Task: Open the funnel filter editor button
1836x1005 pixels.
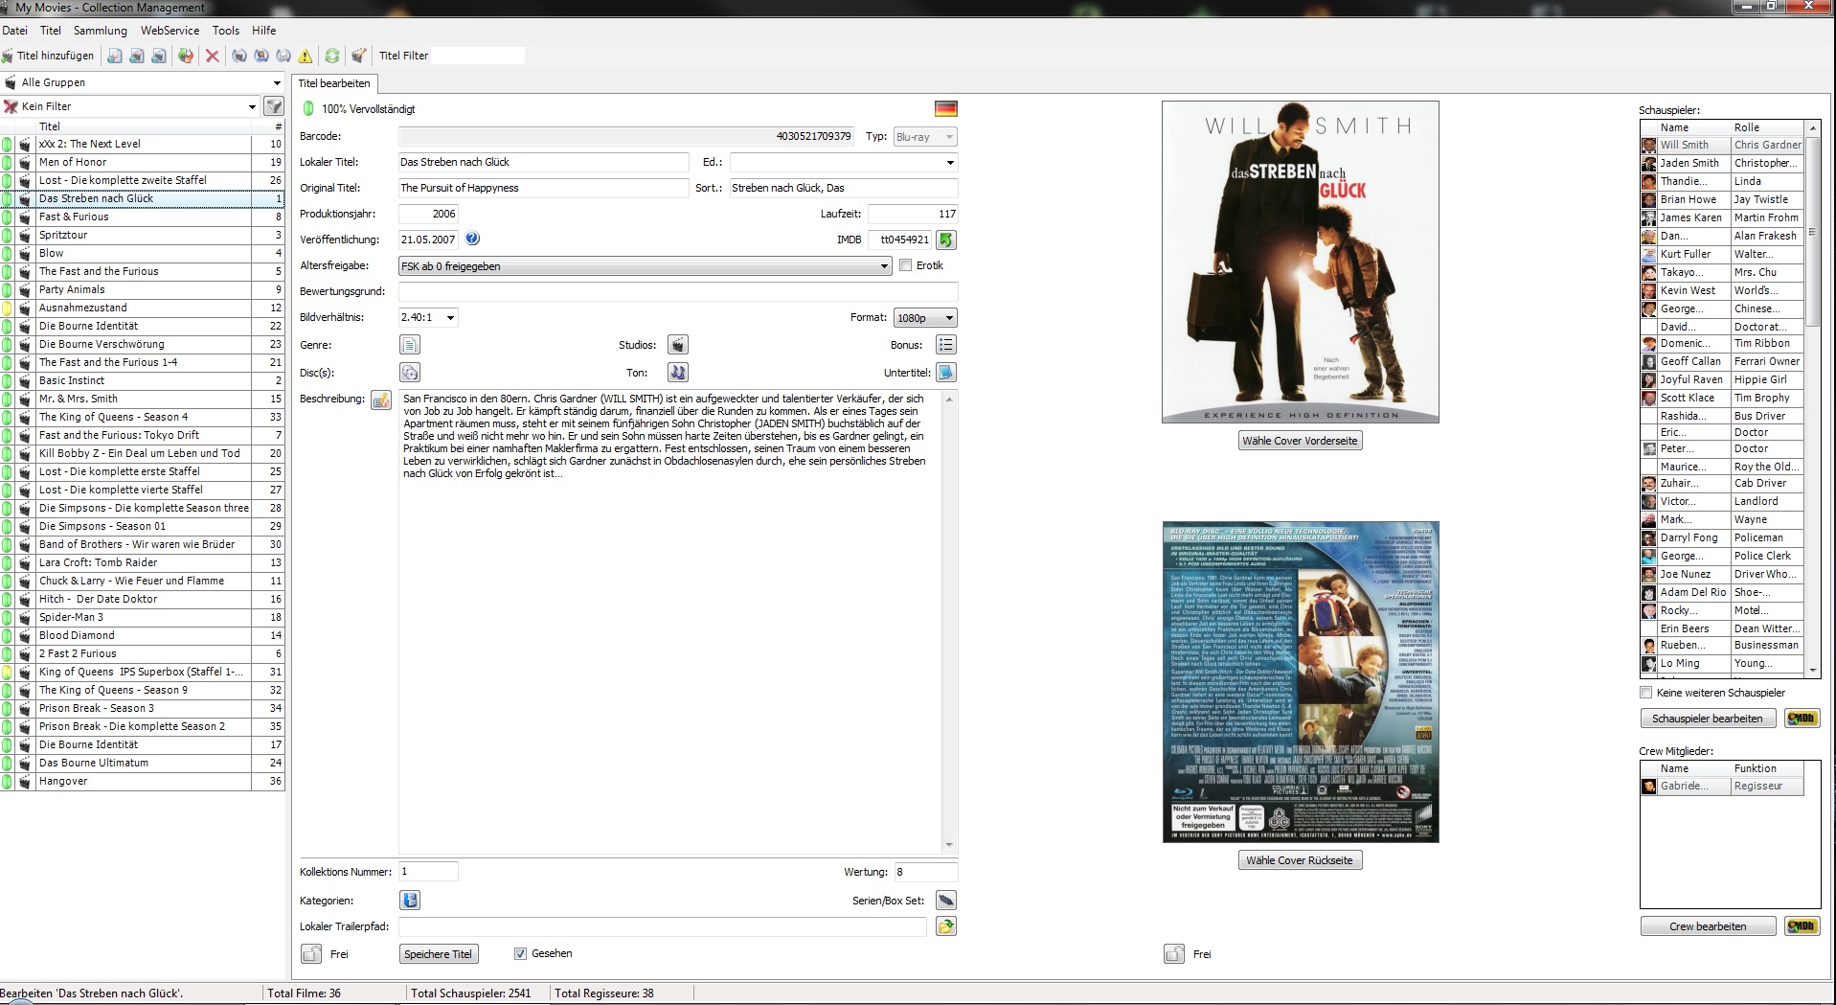Action: click(274, 106)
